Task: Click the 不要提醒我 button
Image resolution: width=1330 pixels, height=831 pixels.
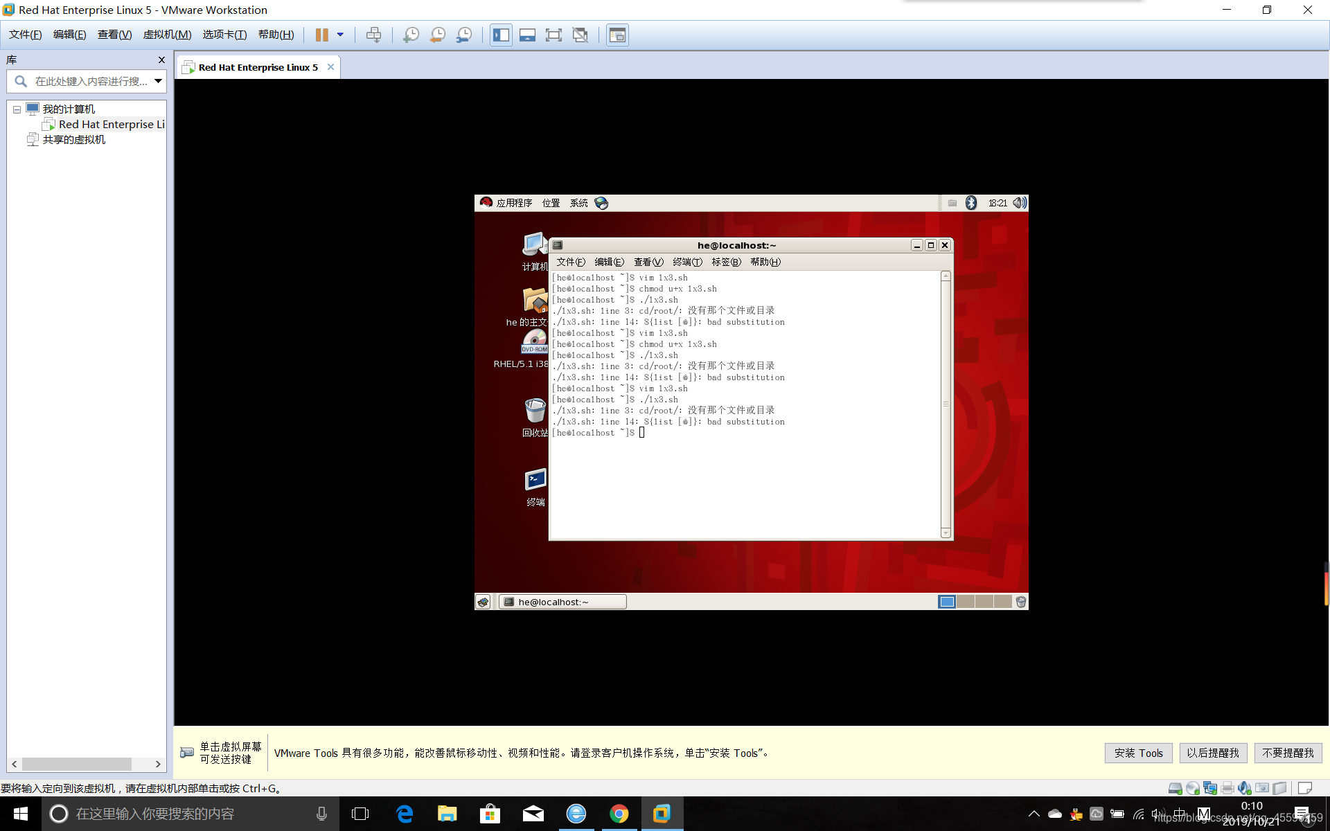Action: pos(1288,753)
